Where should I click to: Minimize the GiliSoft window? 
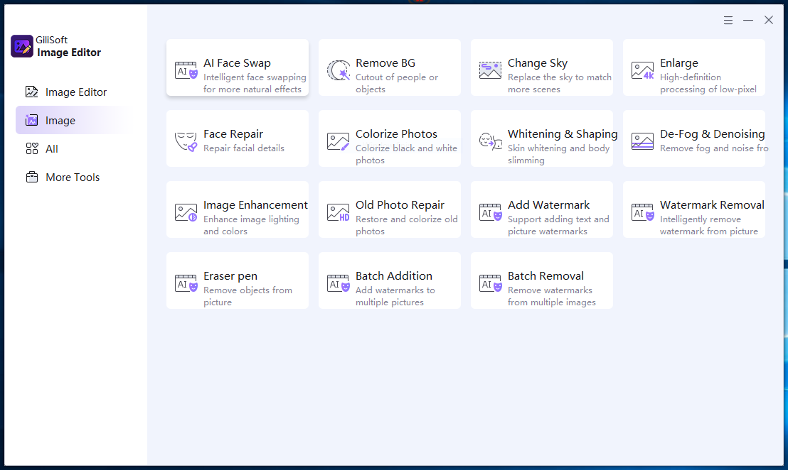click(x=748, y=20)
